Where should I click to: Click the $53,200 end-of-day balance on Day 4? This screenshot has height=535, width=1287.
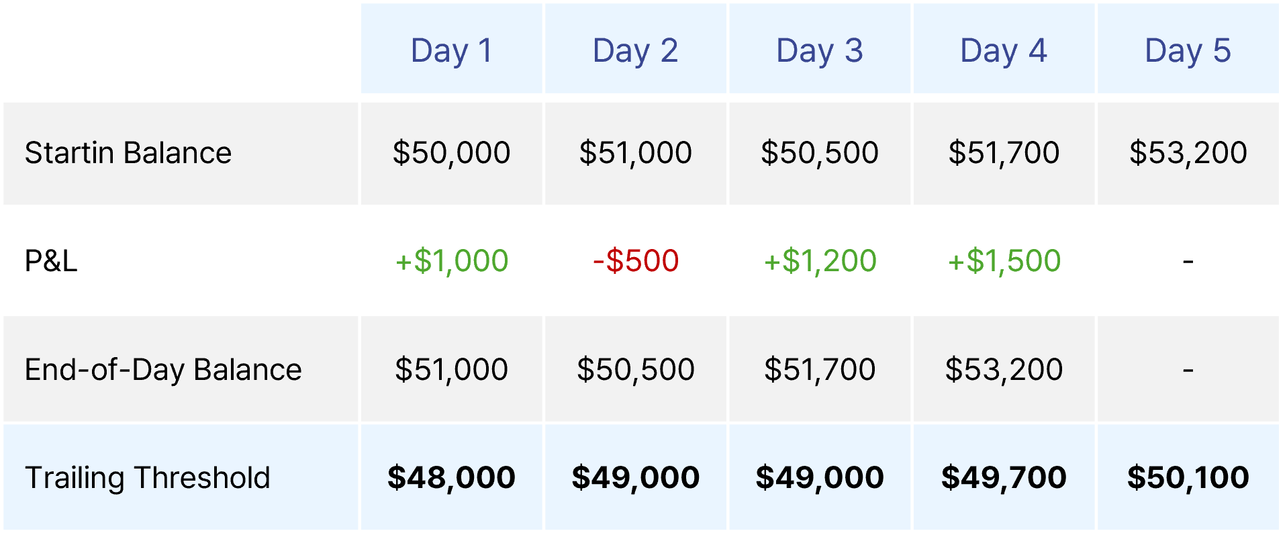tap(1004, 370)
